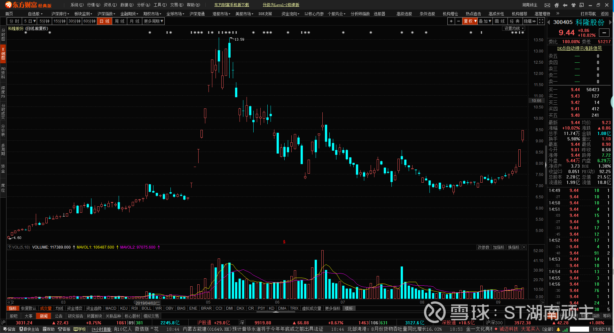Switch to 研究报告 tab
Image resolution: width=614 pixels, height=333 pixels.
pos(75,316)
